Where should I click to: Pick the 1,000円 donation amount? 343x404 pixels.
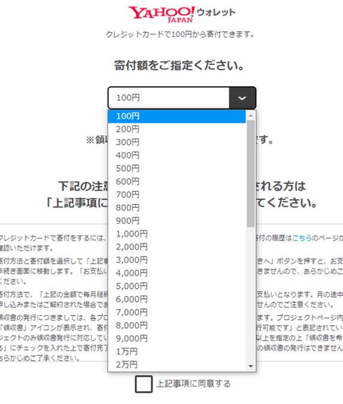(x=177, y=234)
